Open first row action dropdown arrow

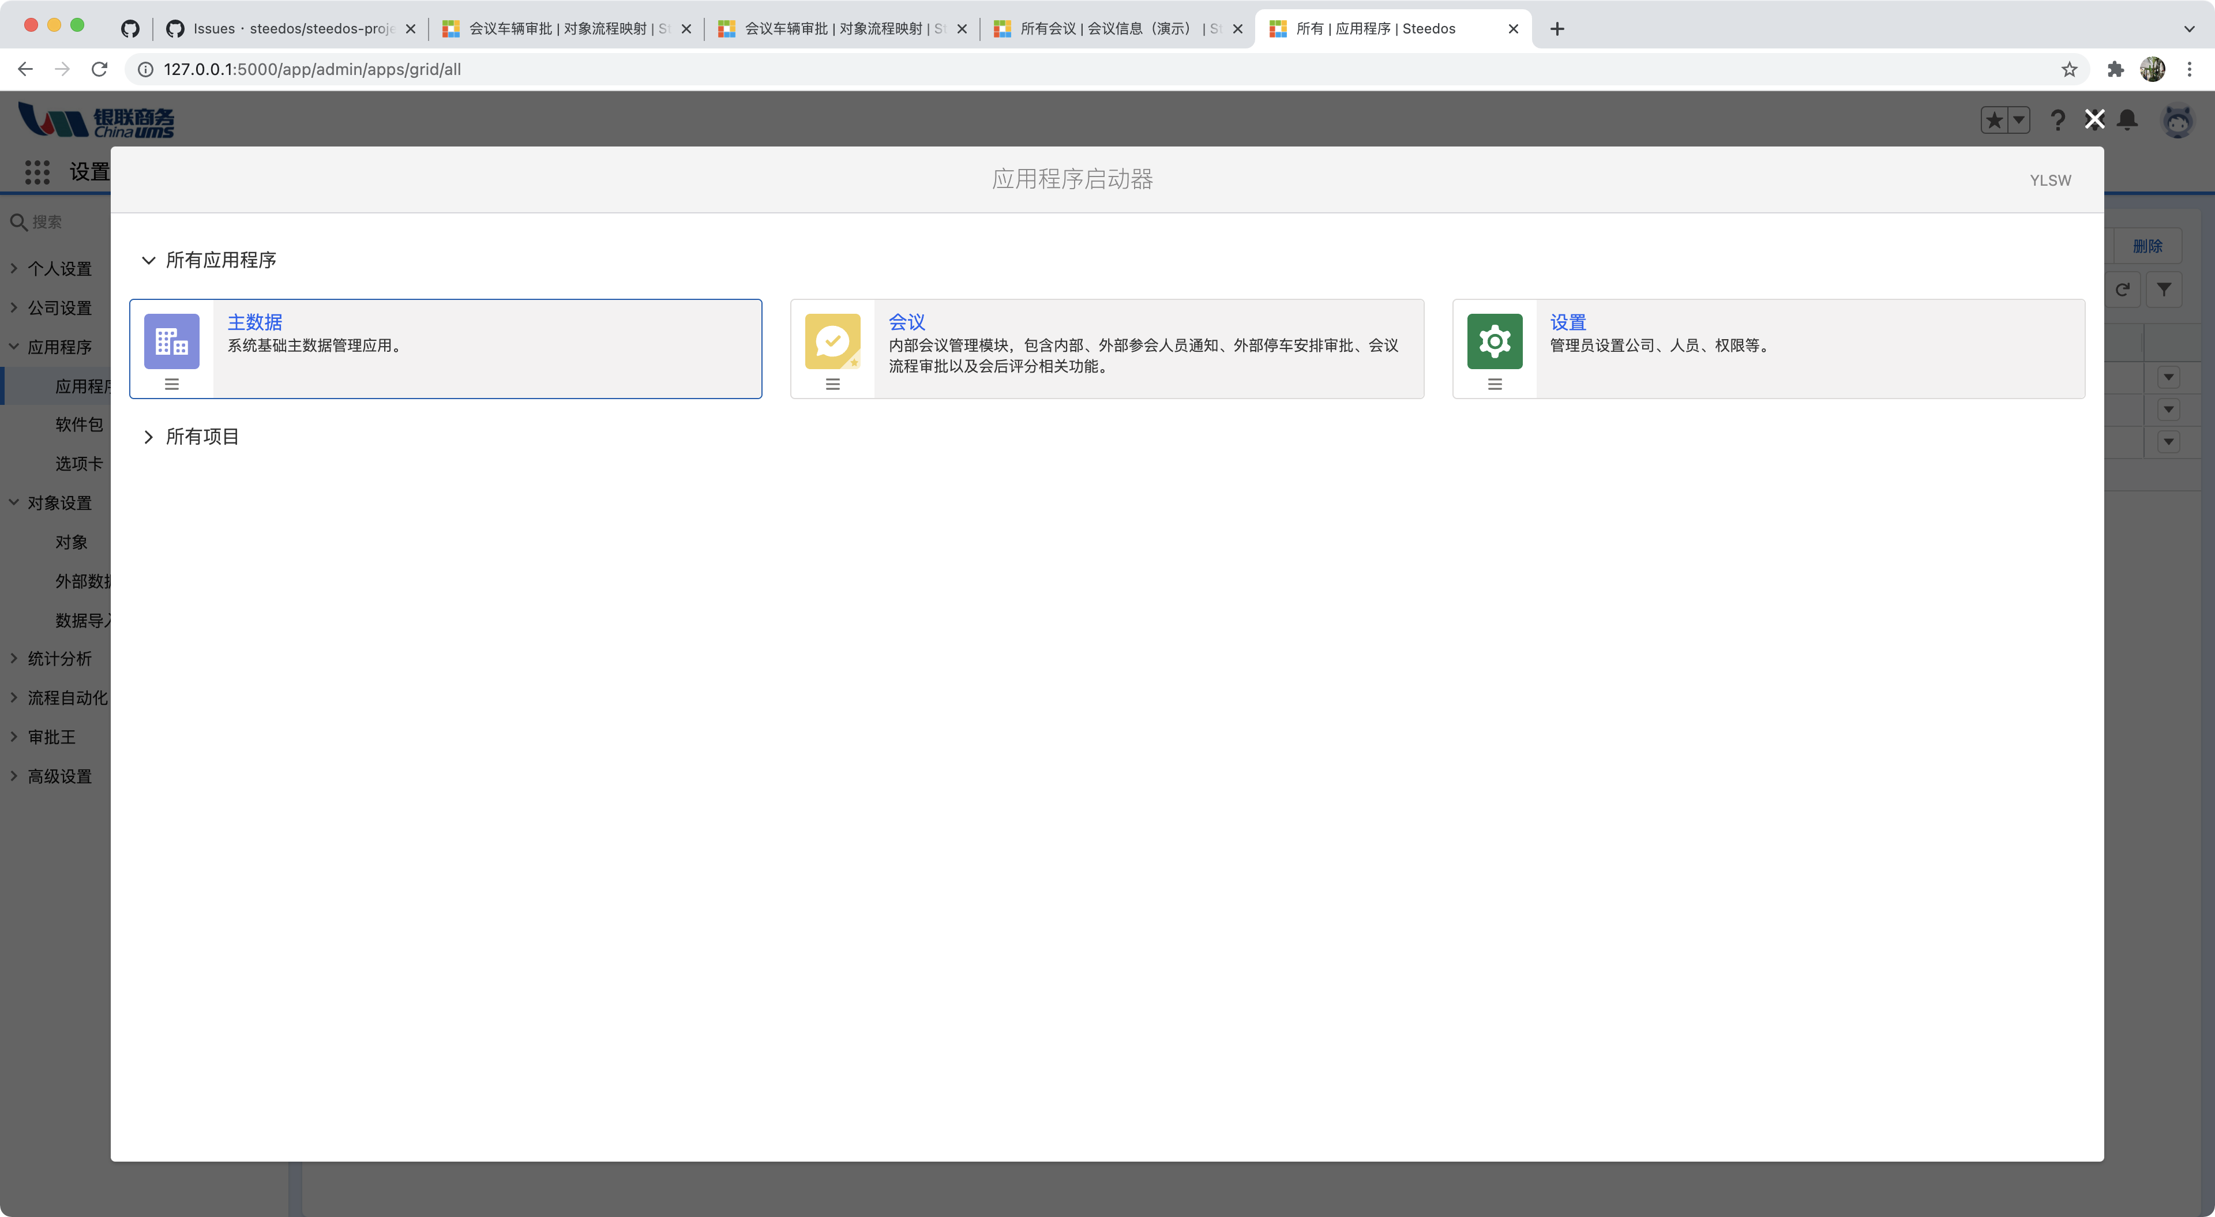pos(2169,377)
